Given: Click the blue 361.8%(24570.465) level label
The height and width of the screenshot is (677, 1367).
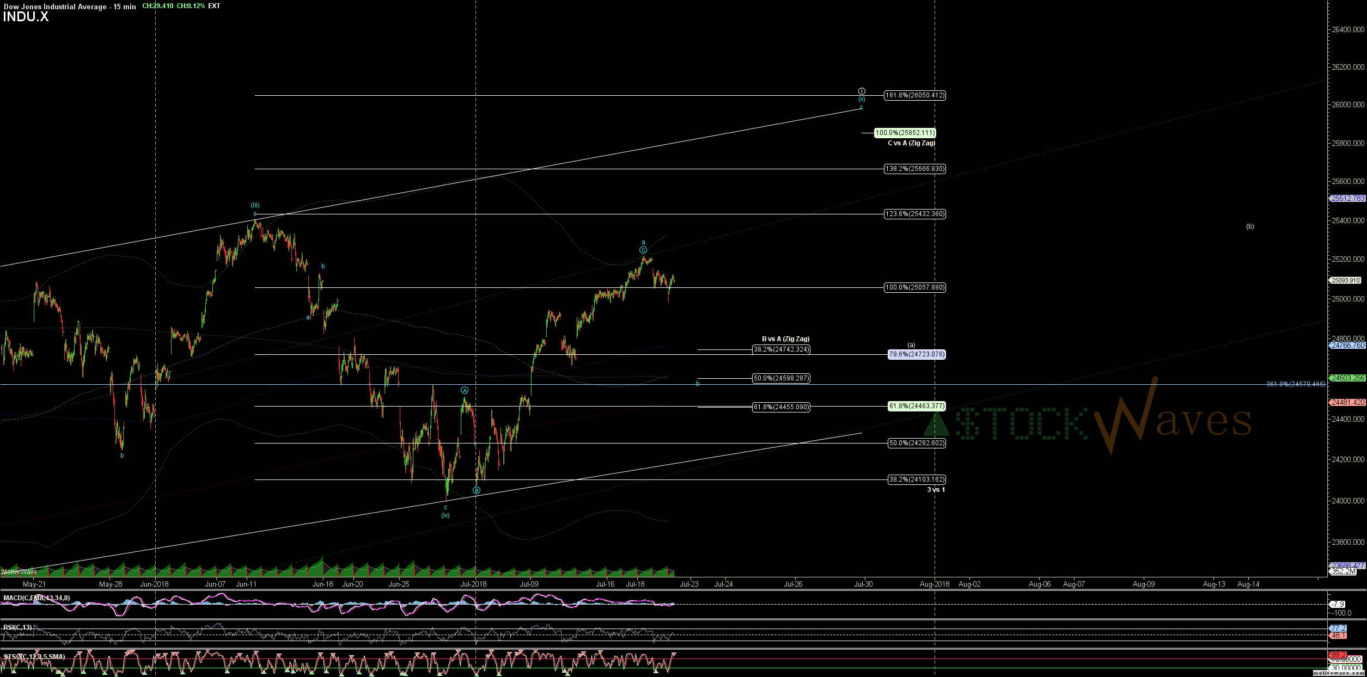Looking at the screenshot, I should tap(1296, 384).
